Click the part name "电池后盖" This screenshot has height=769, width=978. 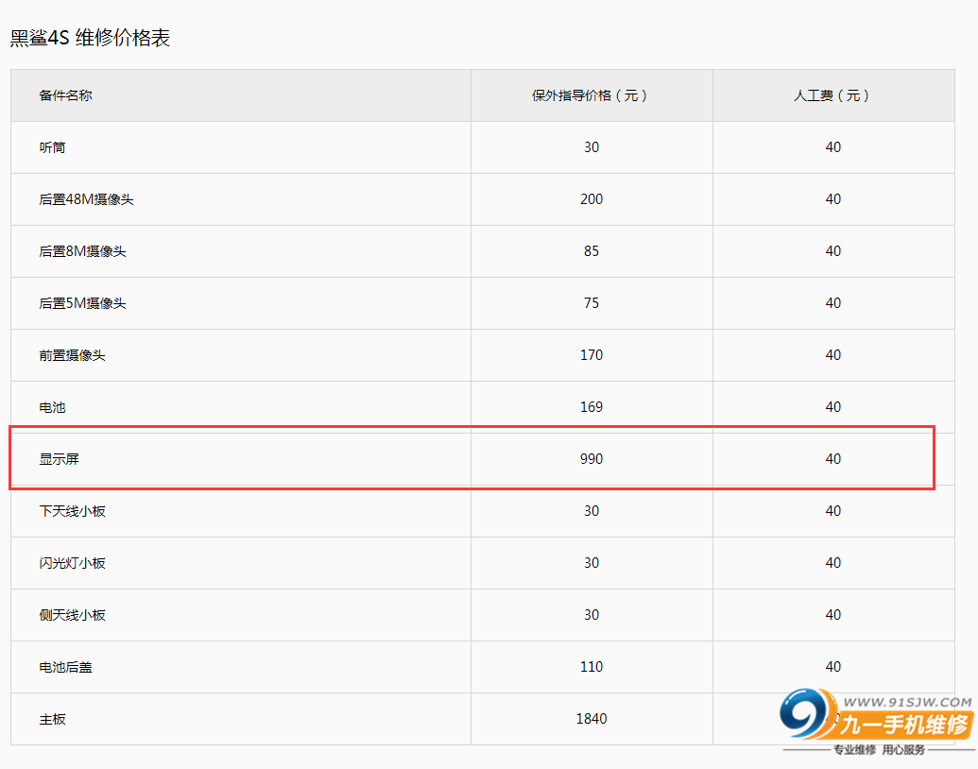pos(65,667)
